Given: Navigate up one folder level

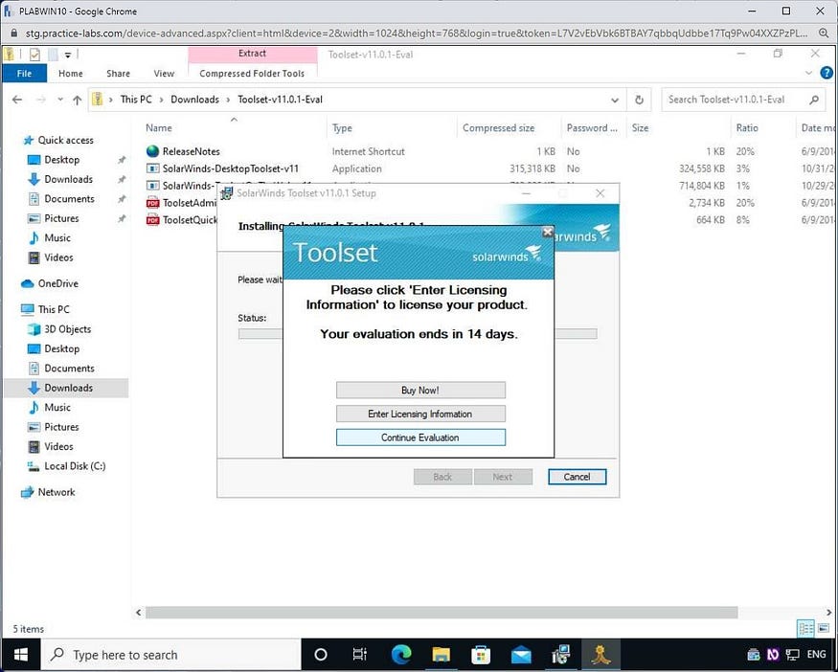Looking at the screenshot, I should click(77, 100).
